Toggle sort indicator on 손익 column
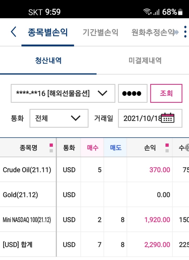 [x=167, y=148]
